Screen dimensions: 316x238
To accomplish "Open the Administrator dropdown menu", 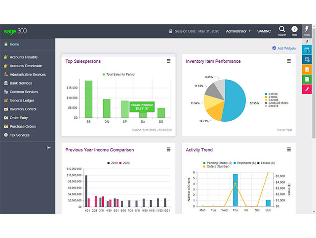I will point(238,31).
